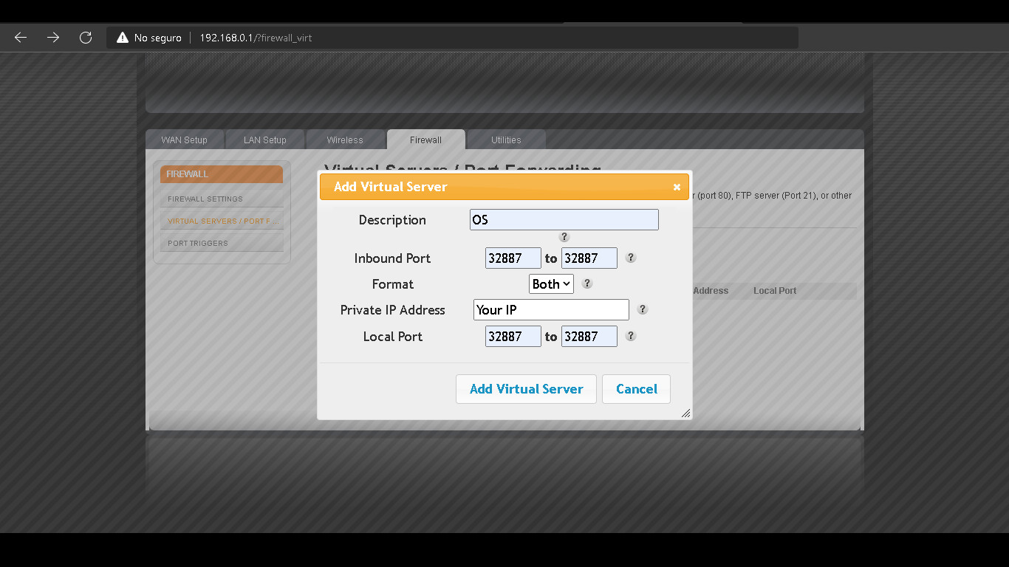Click the Description text field

[x=564, y=219]
